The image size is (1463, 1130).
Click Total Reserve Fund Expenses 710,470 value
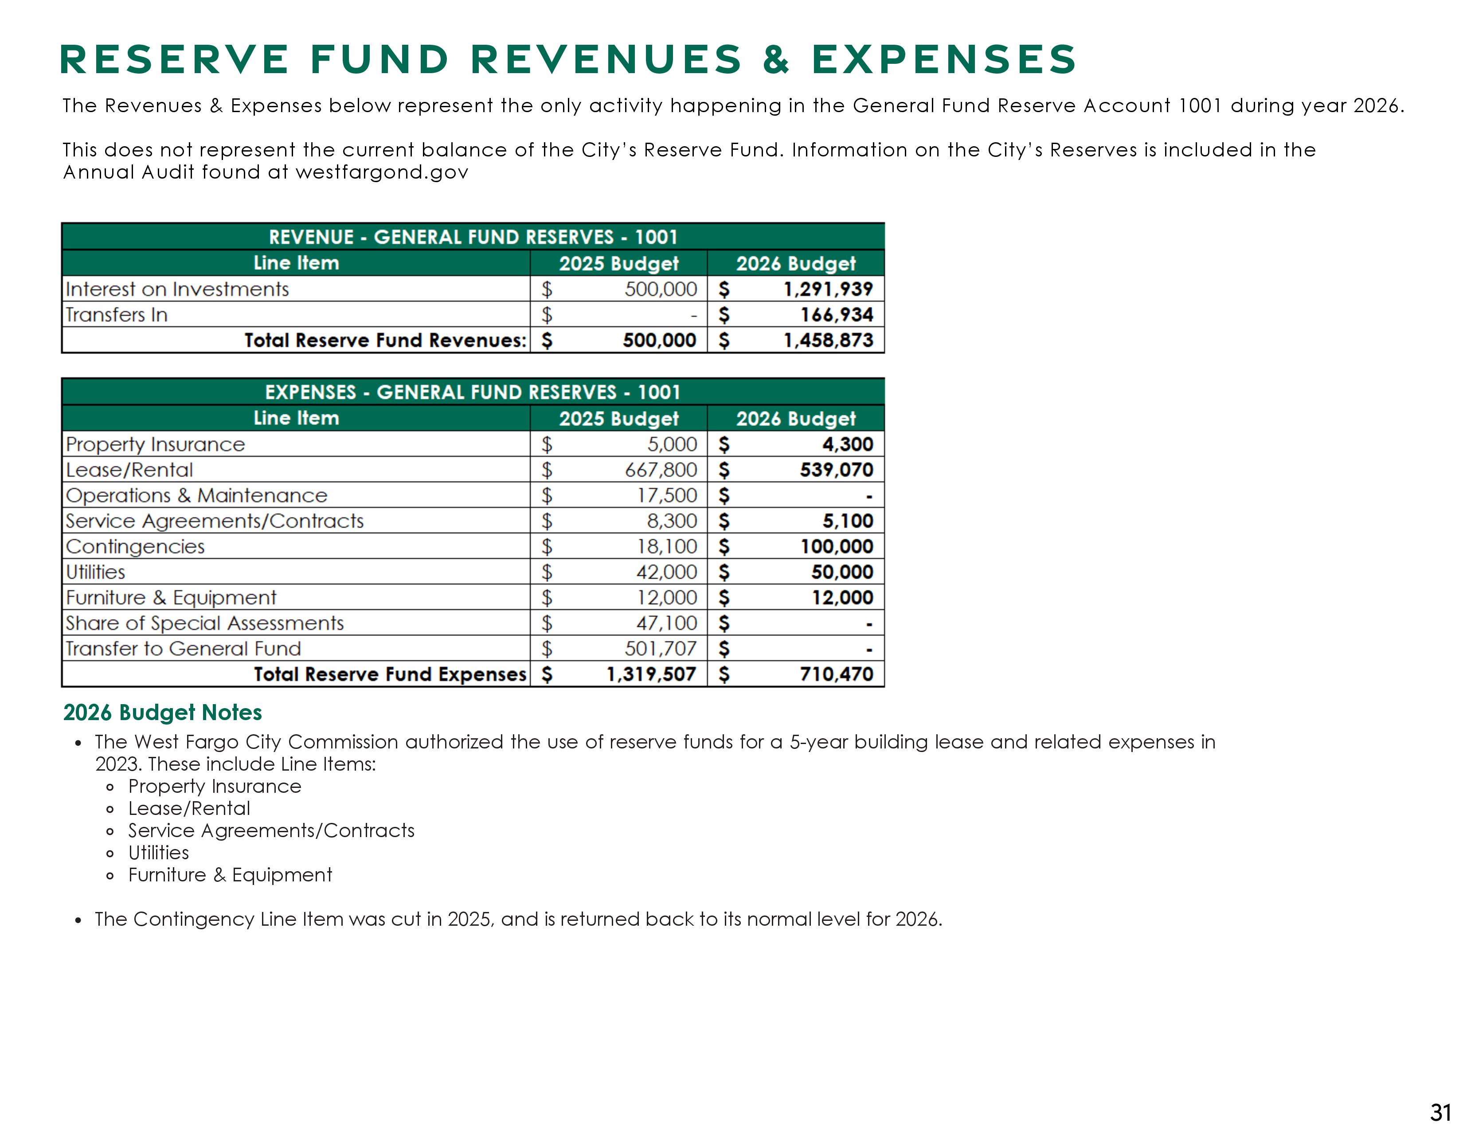point(837,674)
